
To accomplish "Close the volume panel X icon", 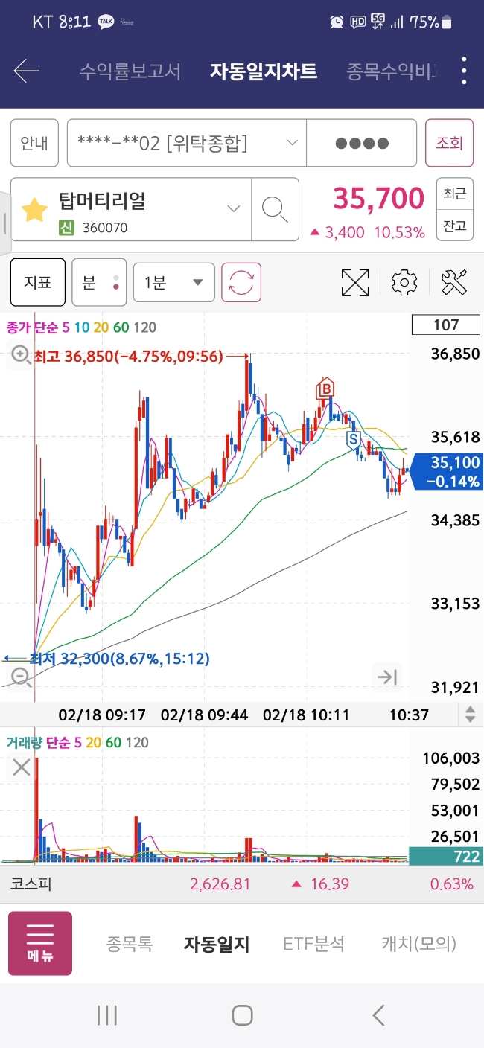I will tap(21, 767).
